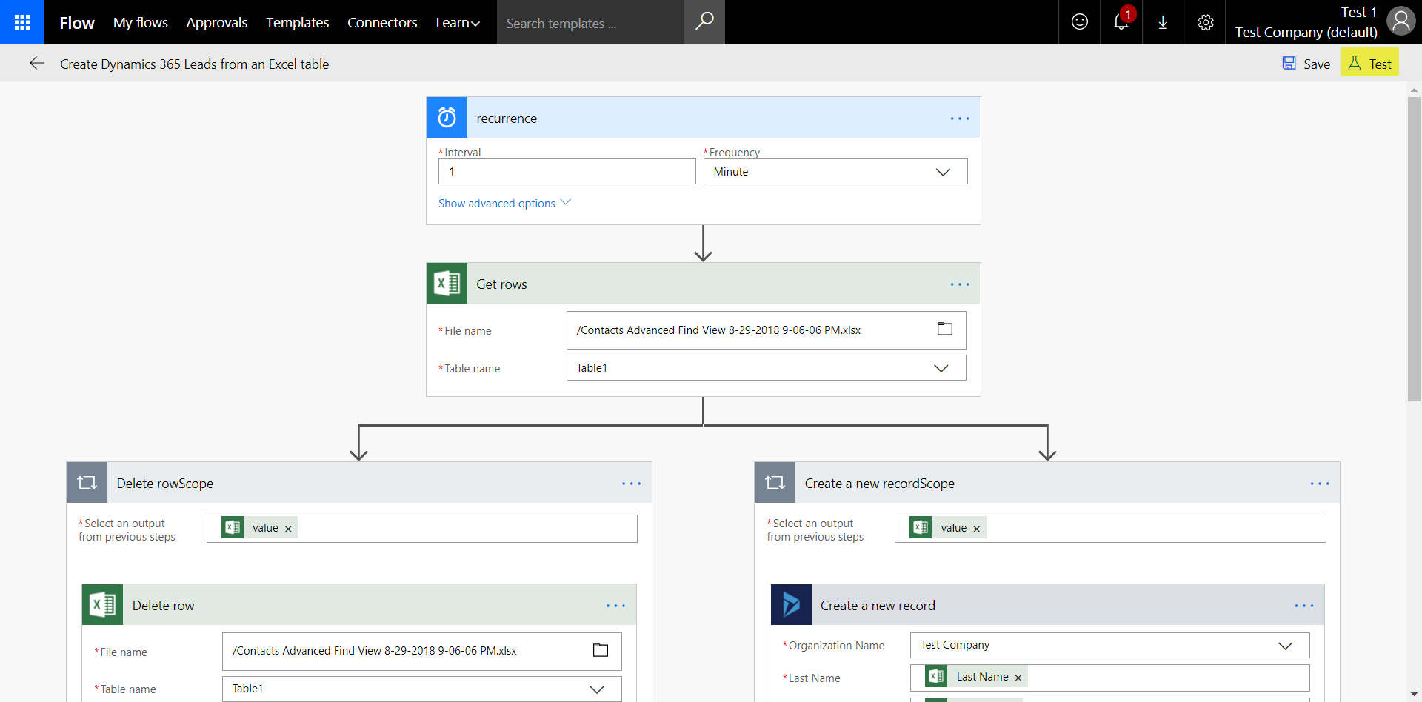This screenshot has height=702, width=1422.
Task: Expand Show advanced options
Action: pyautogui.click(x=504, y=203)
